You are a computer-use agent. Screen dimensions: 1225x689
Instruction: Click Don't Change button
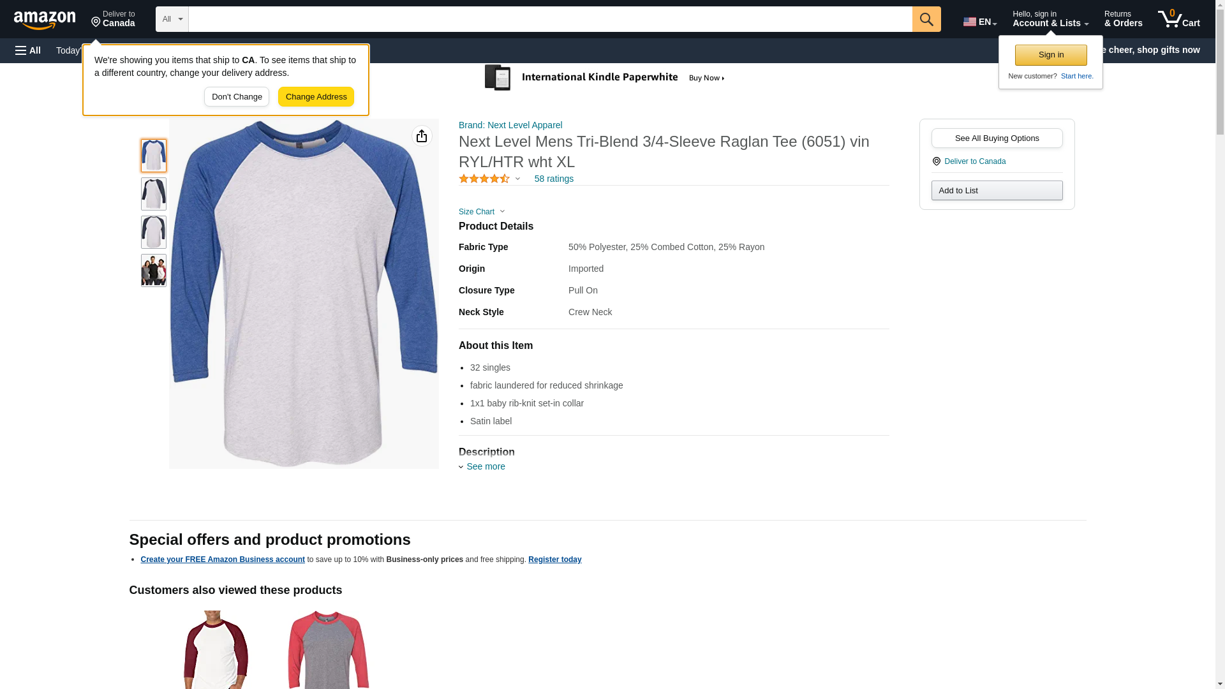click(237, 97)
